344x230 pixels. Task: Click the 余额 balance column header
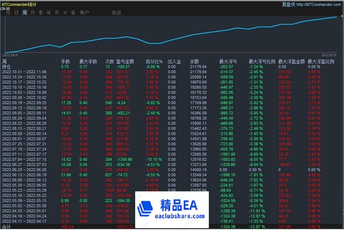click(194, 62)
